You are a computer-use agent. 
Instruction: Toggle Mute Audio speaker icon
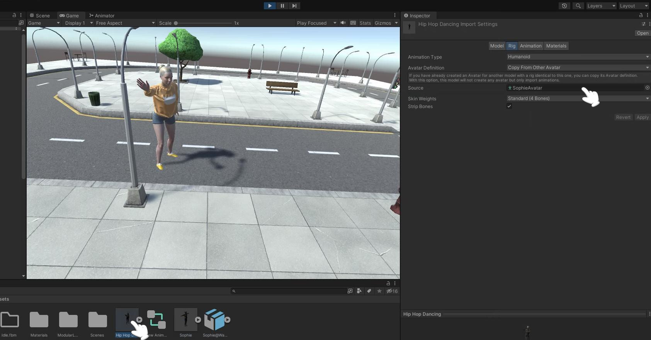point(343,23)
